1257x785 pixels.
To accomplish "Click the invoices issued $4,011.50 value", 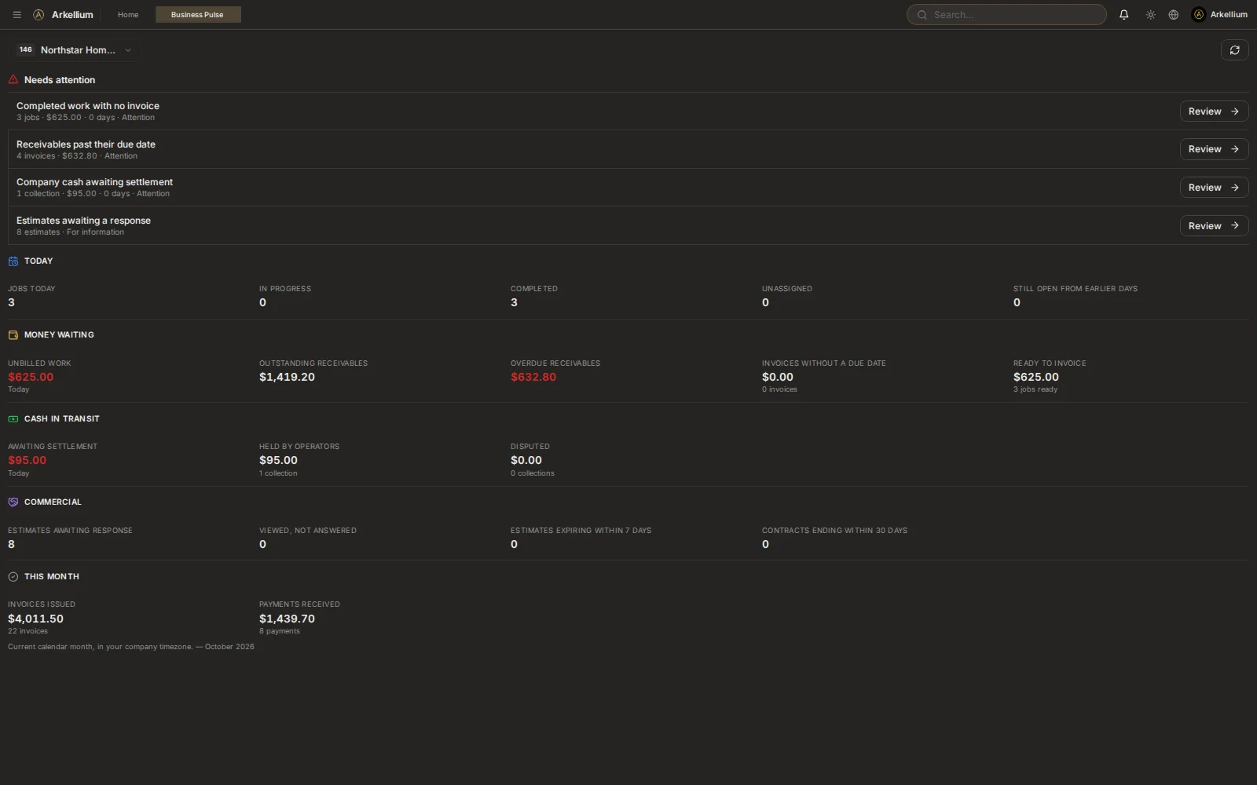I will point(35,619).
